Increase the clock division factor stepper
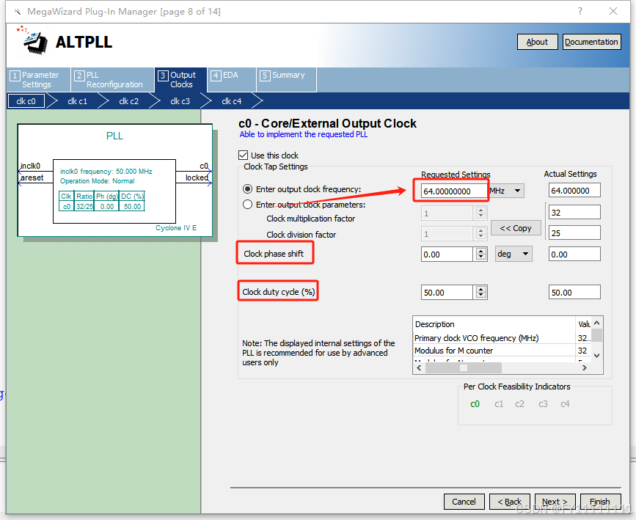Image resolution: width=636 pixels, height=520 pixels. tap(481, 230)
